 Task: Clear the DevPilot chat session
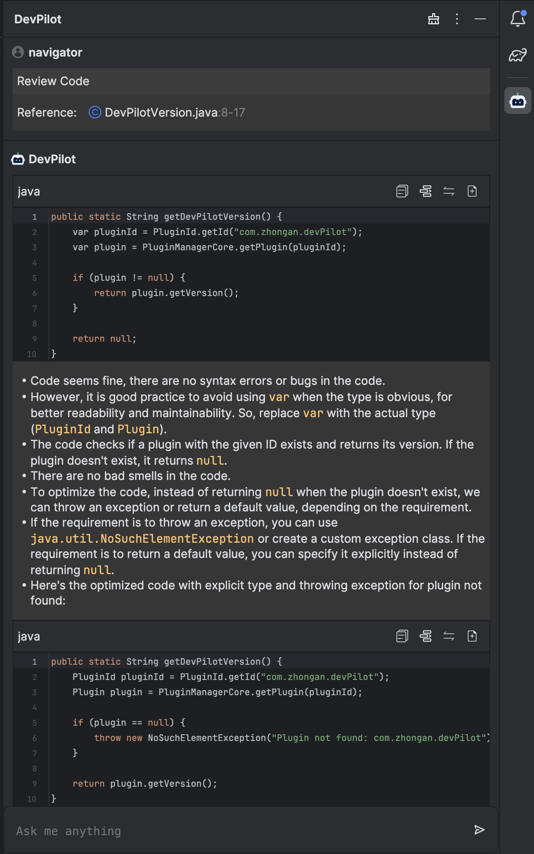coord(434,19)
